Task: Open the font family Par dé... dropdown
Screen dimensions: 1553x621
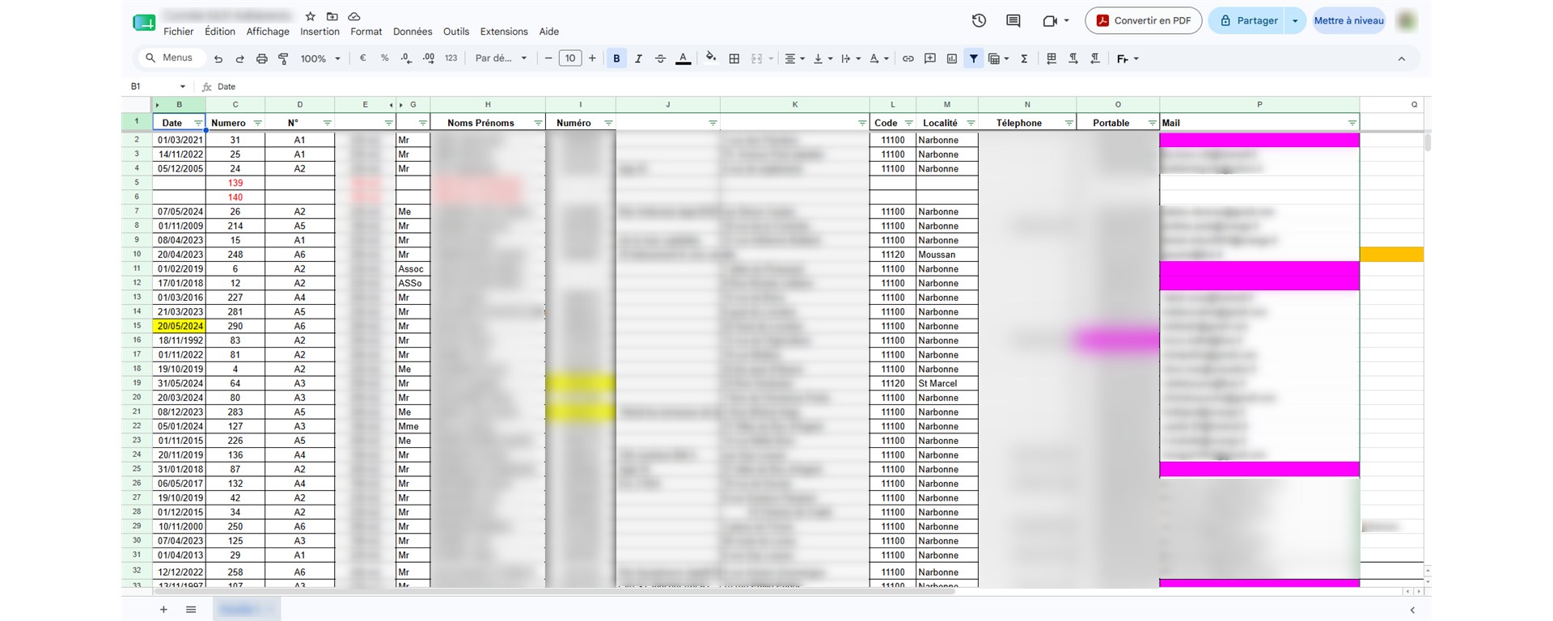Action: (501, 58)
